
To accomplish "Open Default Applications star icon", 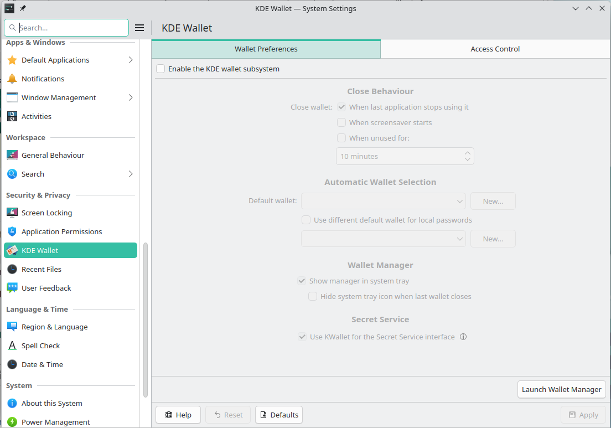I will click(x=12, y=60).
